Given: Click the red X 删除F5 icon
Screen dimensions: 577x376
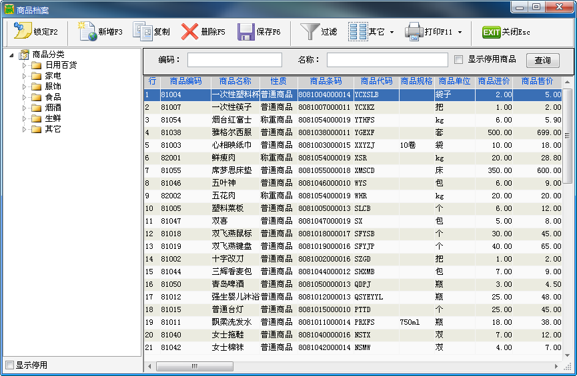Looking at the screenshot, I should click(x=190, y=31).
